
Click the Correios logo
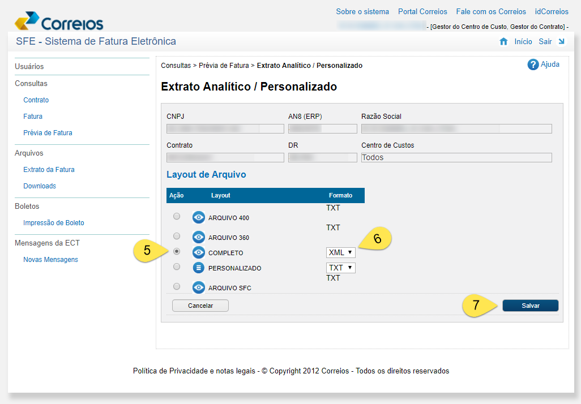(x=58, y=21)
